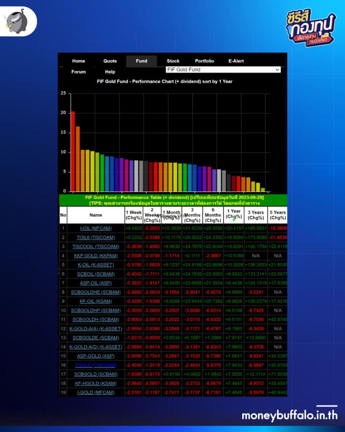Open the E-Alert menu item
This screenshot has width=345, height=432.
[x=236, y=61]
